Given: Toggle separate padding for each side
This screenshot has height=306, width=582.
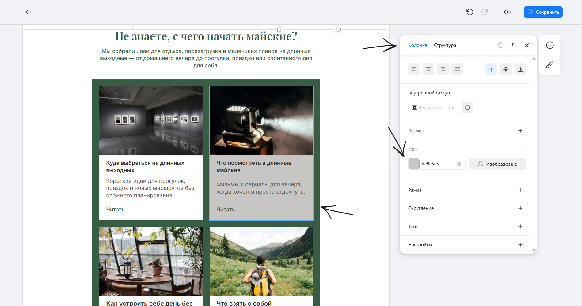Looking at the screenshot, I should tap(467, 108).
